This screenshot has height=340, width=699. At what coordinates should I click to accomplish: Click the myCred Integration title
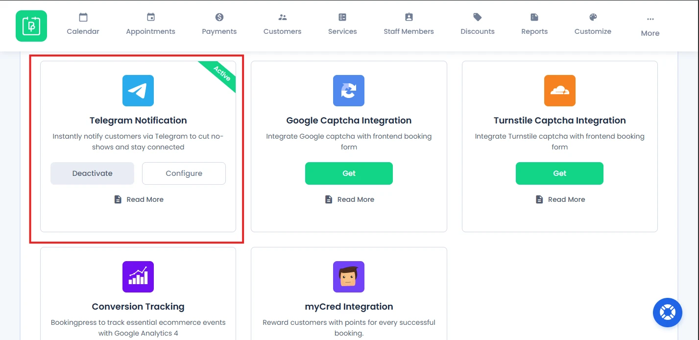pyautogui.click(x=349, y=307)
